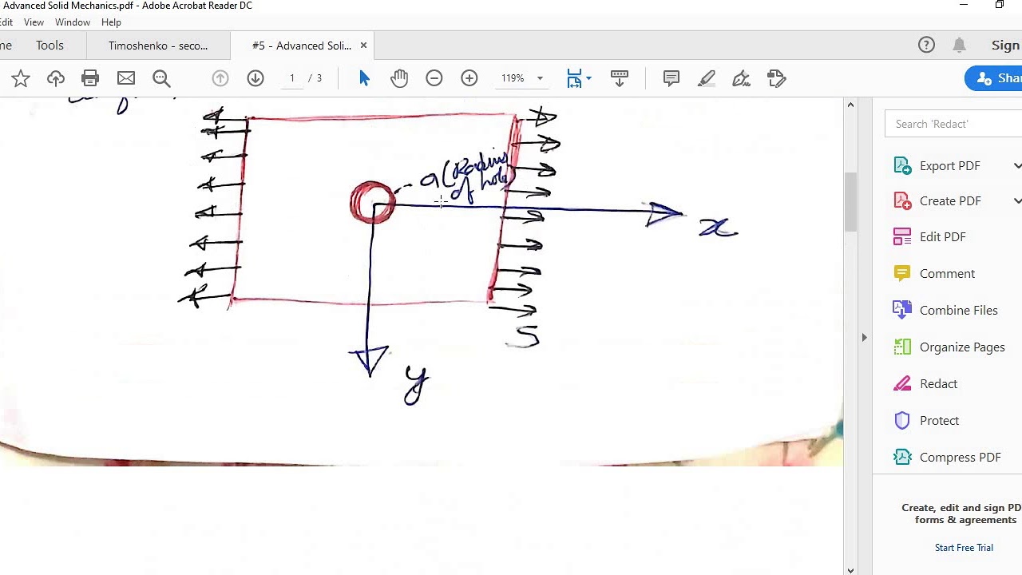
Task: Activate the selection arrow tool
Action: (364, 78)
